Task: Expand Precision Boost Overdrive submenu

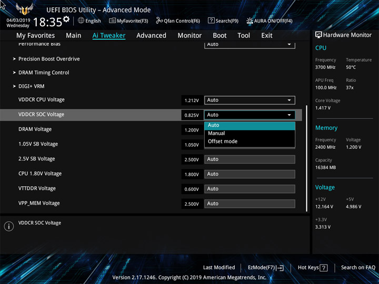Action: pyautogui.click(x=49, y=59)
